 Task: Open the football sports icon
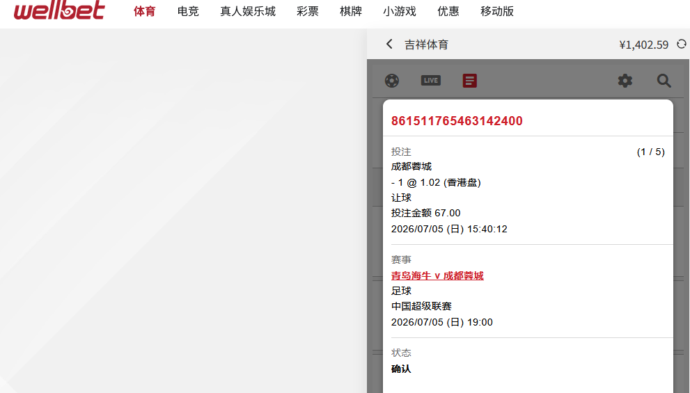point(391,81)
